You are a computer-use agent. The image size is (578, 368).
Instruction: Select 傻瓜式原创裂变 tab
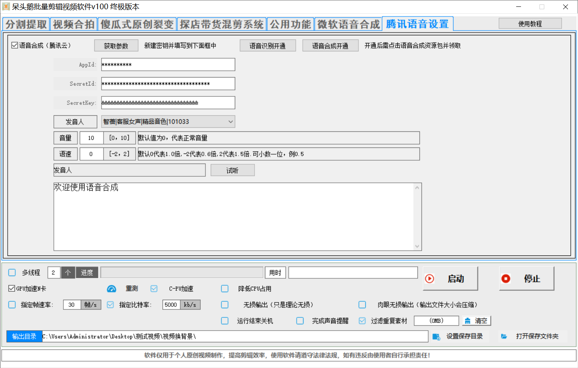click(137, 24)
